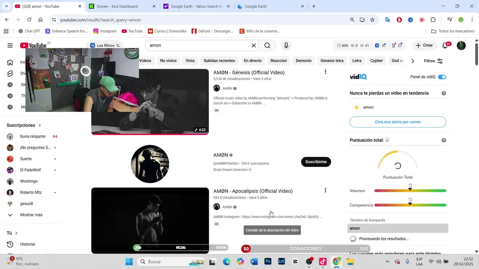Select the Subidas recientes chip

click(219, 61)
